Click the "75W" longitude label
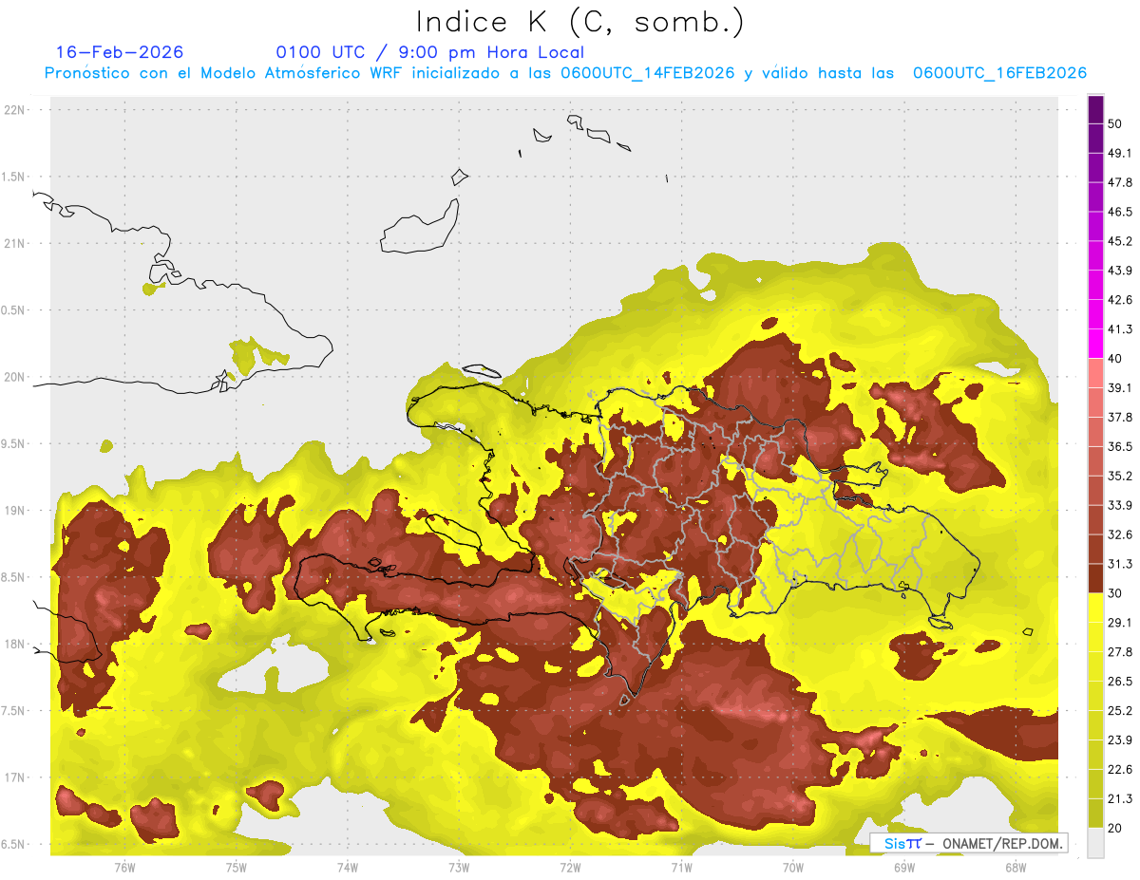The height and width of the screenshot is (880, 1140). (236, 868)
